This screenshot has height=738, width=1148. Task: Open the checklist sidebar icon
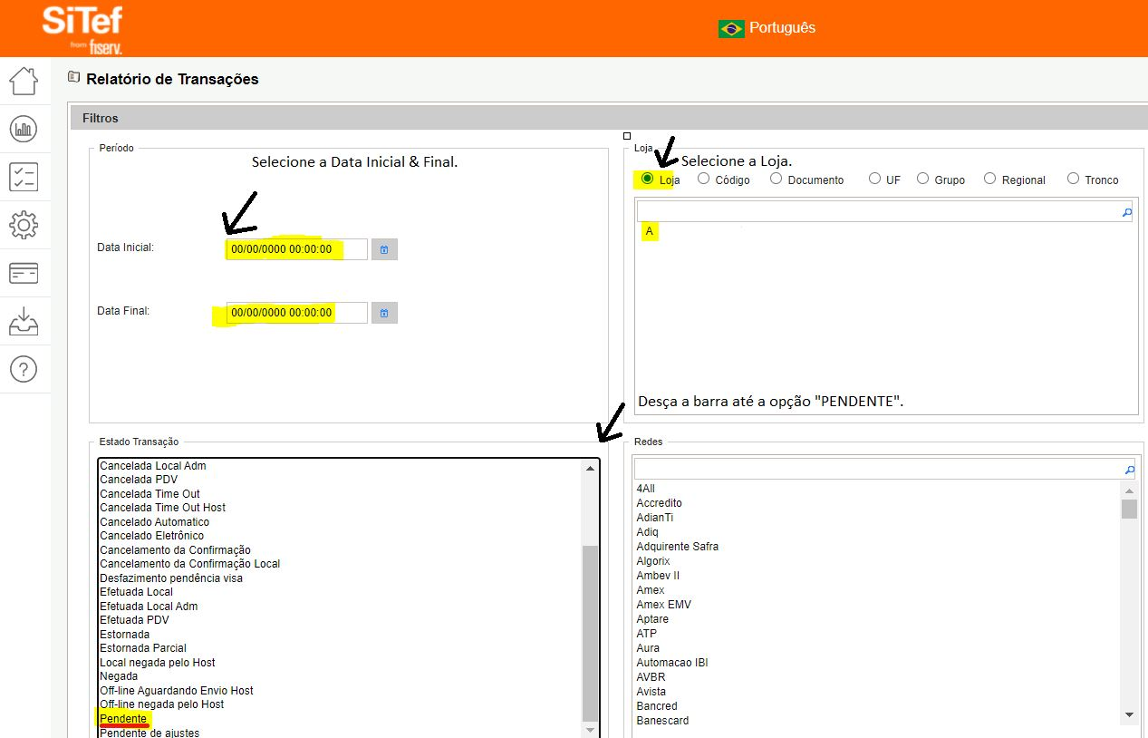coord(24,177)
